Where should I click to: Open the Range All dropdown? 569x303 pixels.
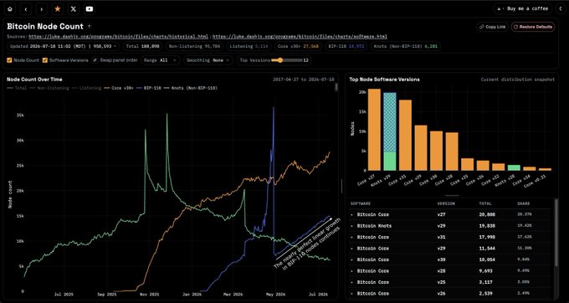[x=160, y=60]
